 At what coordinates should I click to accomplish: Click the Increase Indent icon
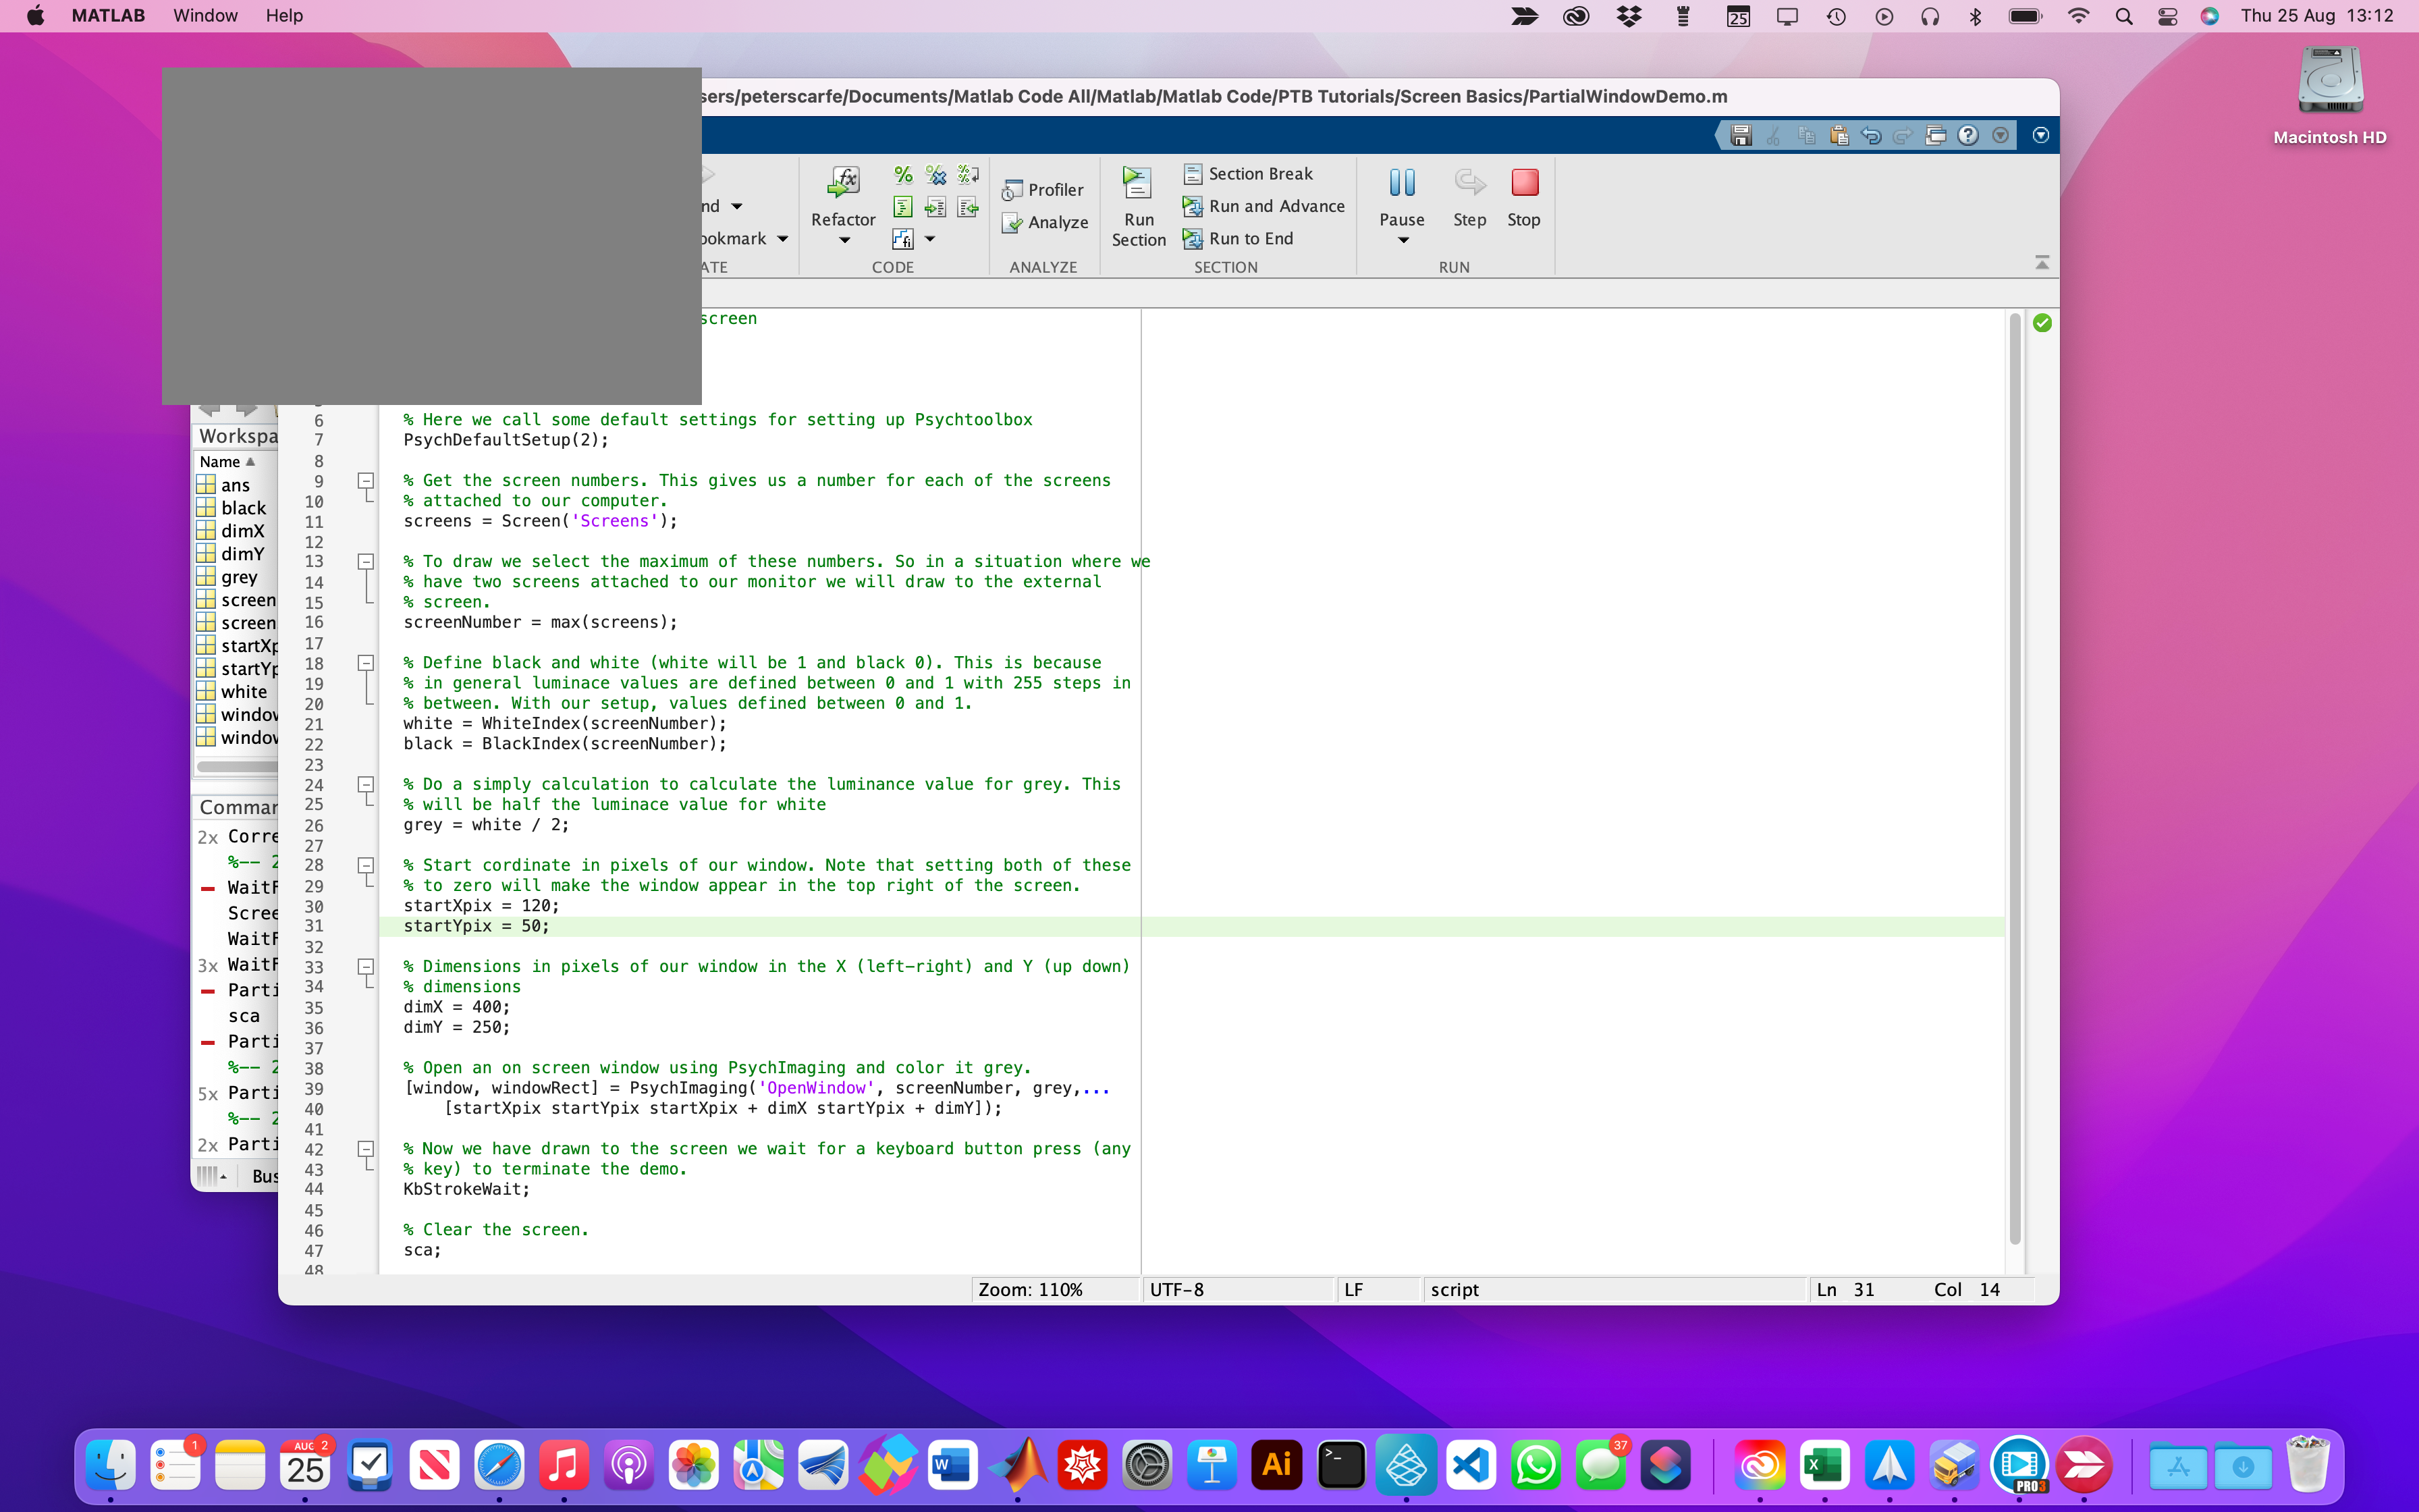[x=935, y=207]
